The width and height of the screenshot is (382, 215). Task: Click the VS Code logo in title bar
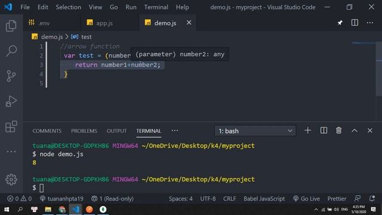pyautogui.click(x=8, y=7)
